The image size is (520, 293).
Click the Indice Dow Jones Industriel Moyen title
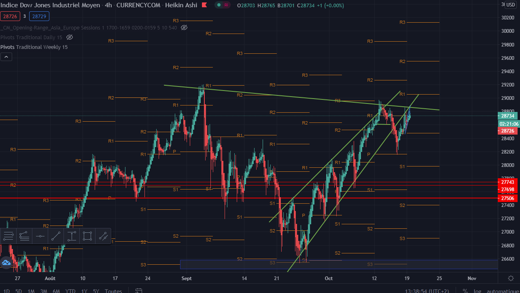click(x=50, y=5)
